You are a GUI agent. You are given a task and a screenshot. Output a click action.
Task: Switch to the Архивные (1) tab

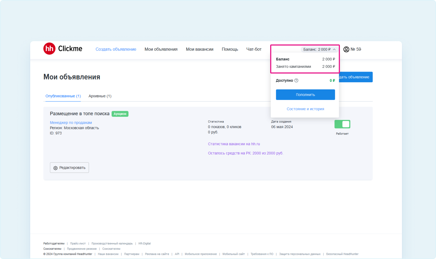[x=100, y=96]
